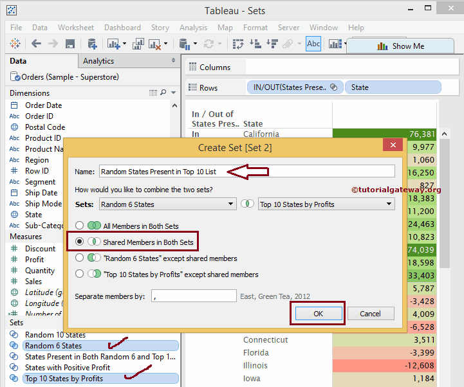Viewport: 464px width, 387px height.
Task: Open the Top 10 States by Profits dropdown
Action: coord(326,204)
